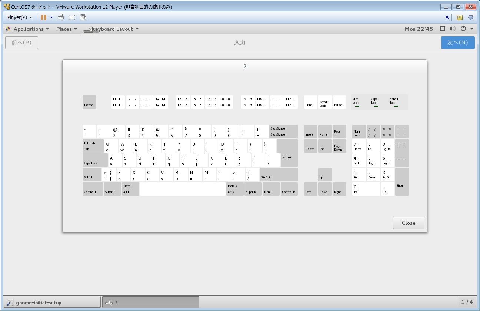Viewport: 480px width, 311px height.
Task: Open the Applications menu
Action: click(28, 29)
